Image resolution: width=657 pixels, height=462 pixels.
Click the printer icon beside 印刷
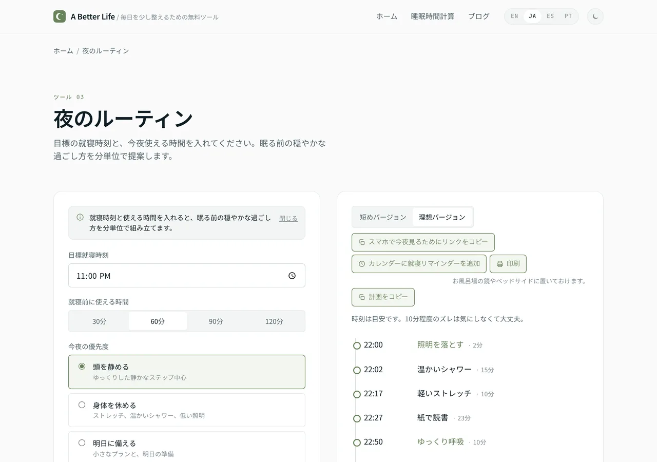[x=500, y=264]
